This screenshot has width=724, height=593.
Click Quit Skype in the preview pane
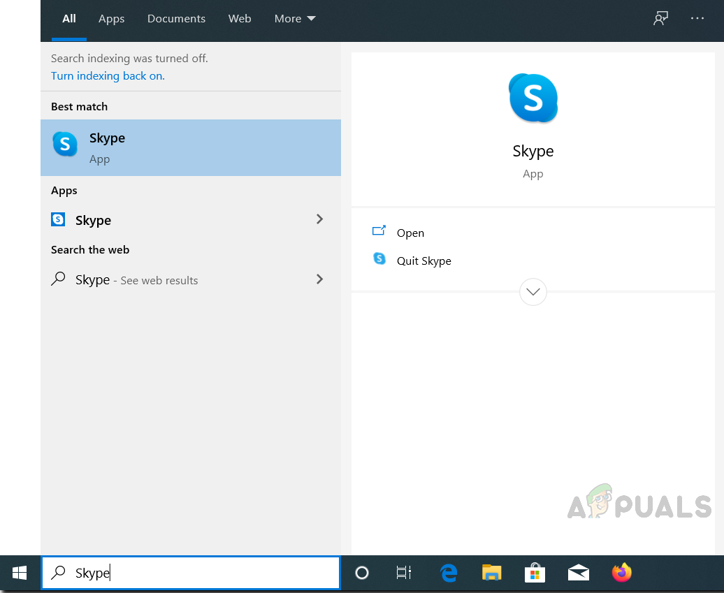pos(423,261)
